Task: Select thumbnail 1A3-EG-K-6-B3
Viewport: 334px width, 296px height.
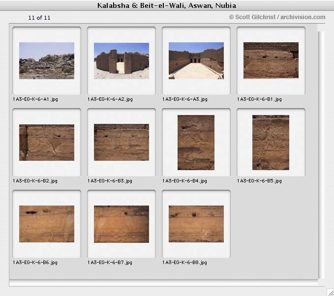Action: point(121,142)
